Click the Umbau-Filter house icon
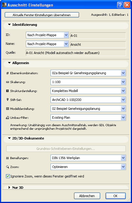The height and width of the screenshot is (203, 132). [x=7, y=118]
